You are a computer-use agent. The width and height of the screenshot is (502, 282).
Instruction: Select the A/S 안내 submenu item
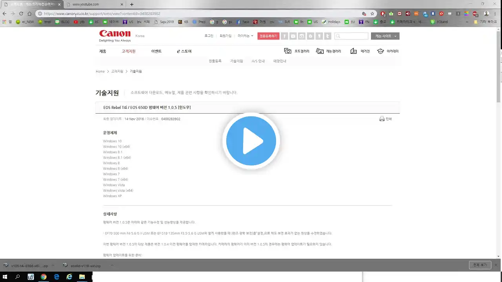(258, 61)
